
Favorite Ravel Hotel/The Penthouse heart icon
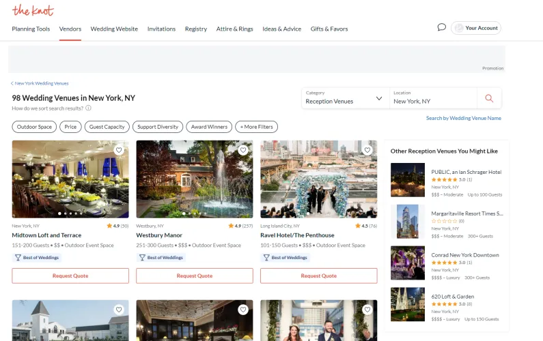click(x=367, y=150)
